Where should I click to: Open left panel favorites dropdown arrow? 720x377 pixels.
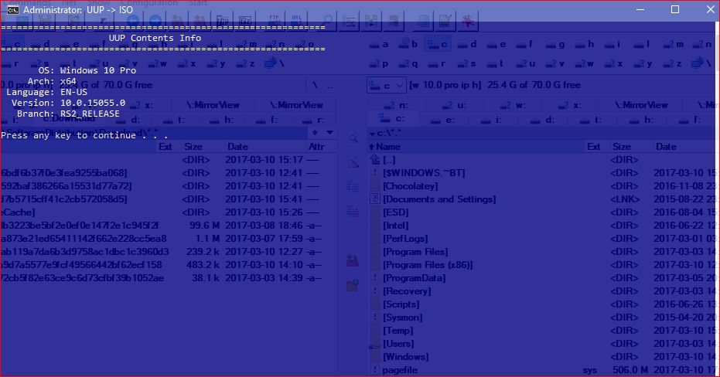click(330, 133)
